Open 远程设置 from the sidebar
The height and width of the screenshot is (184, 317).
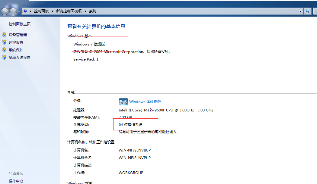click(x=16, y=42)
